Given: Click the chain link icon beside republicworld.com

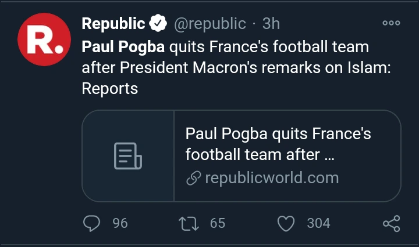Looking at the screenshot, I should point(193,178).
